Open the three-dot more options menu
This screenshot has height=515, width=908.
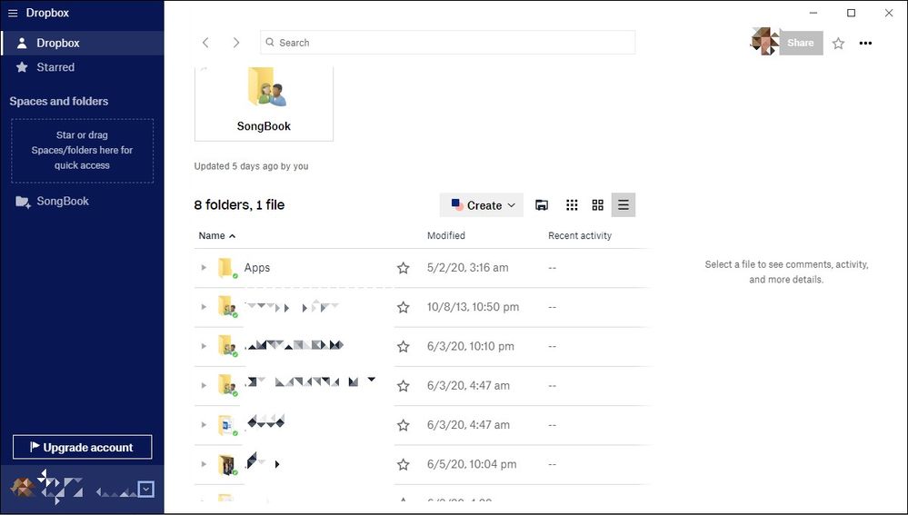click(865, 43)
